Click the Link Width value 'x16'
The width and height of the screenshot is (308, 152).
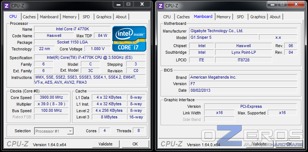tap(219, 113)
